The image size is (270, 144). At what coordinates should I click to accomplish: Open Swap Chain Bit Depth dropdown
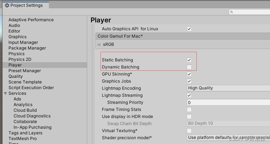[x=228, y=123]
